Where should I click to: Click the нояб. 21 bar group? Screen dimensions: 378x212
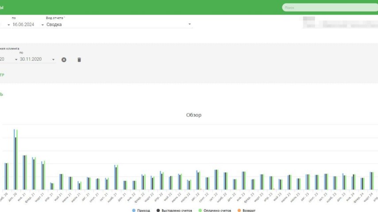116,177
